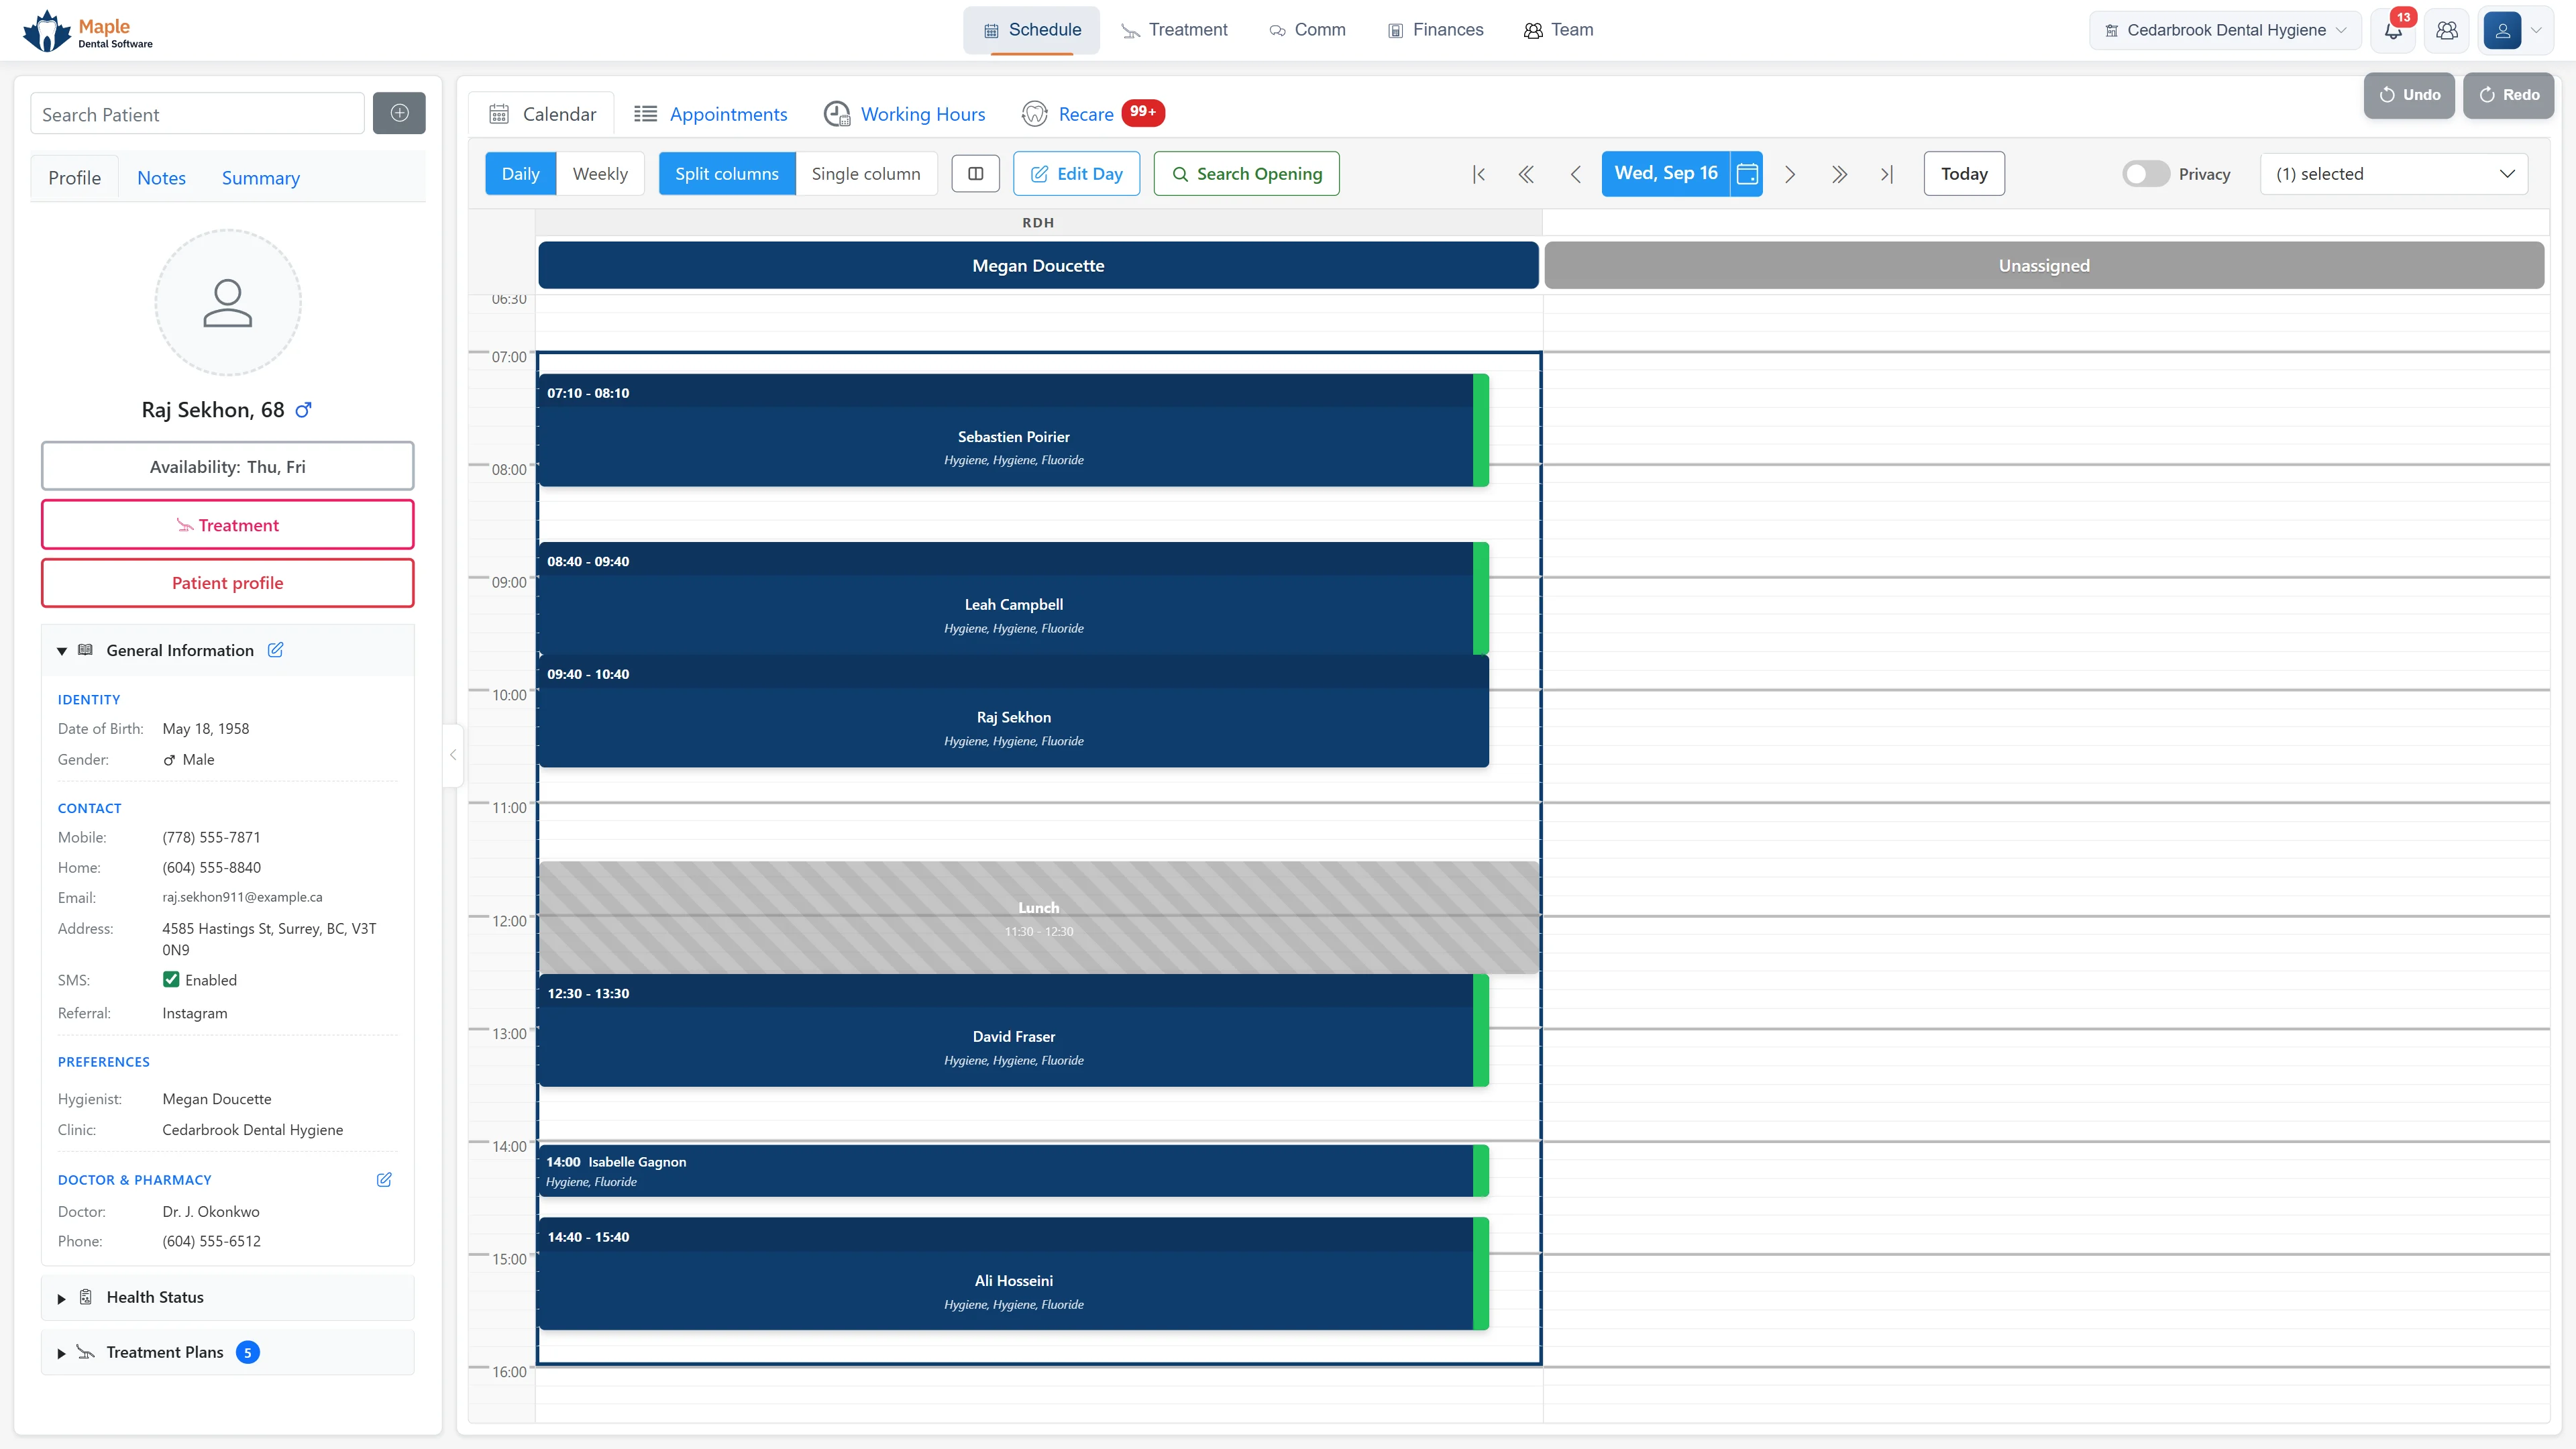Jump to first date arrow icon

click(1479, 174)
